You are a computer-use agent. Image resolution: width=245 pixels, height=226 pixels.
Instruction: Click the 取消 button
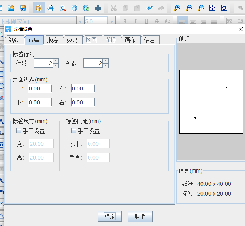[x=140, y=217]
